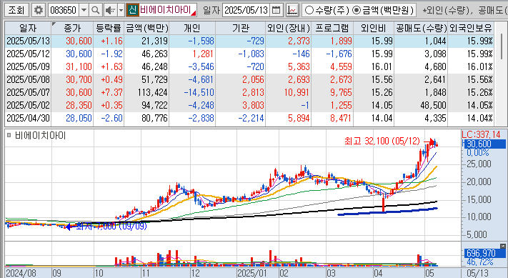508x278 pixels.
Task: Click the 외국인보유 column header
Action: (x=471, y=28)
